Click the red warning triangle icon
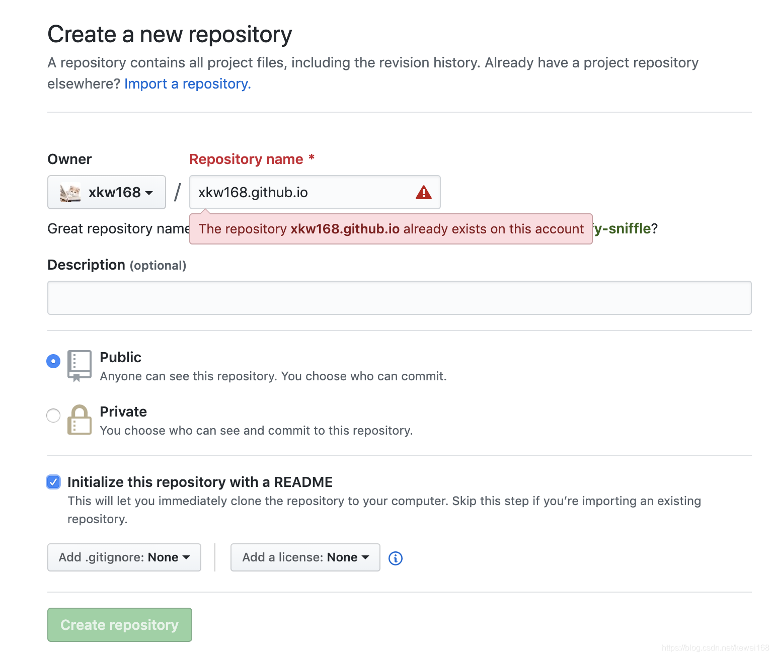 424,192
